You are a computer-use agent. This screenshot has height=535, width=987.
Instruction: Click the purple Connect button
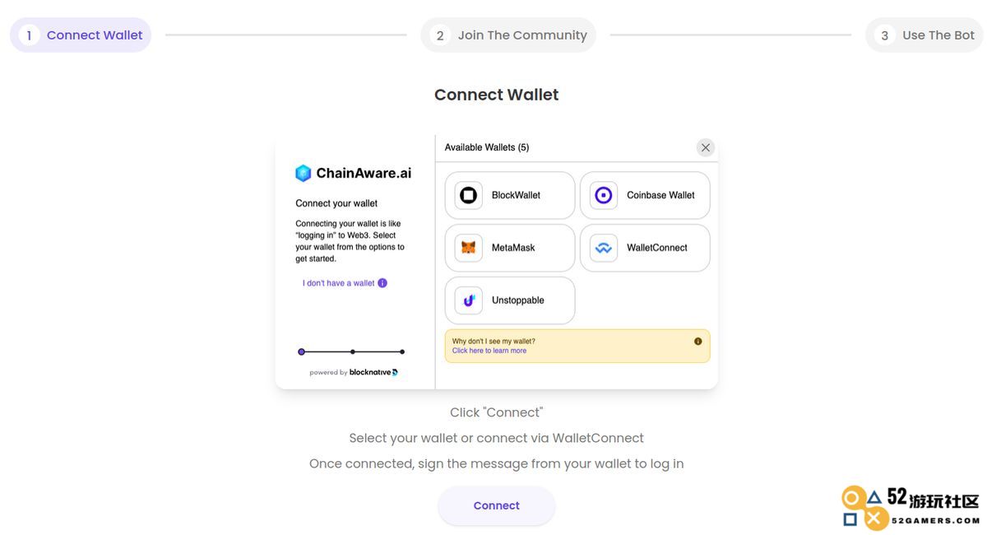[x=497, y=505]
